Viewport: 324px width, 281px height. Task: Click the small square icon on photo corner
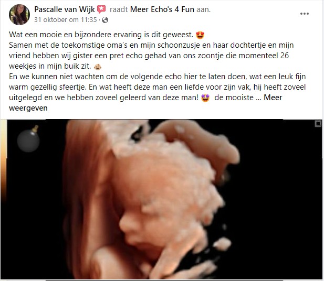click(318, 124)
